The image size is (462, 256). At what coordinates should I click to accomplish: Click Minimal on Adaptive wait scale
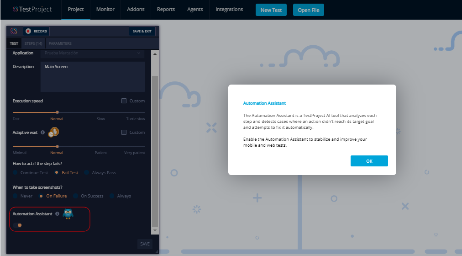click(x=20, y=153)
